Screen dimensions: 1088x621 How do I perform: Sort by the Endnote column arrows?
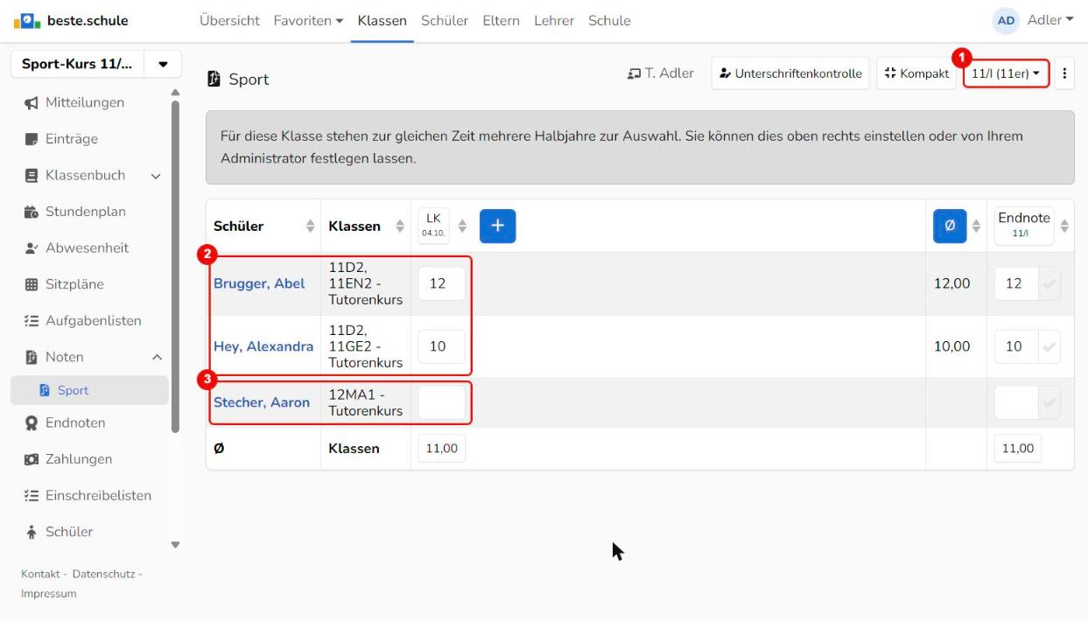[1064, 226]
